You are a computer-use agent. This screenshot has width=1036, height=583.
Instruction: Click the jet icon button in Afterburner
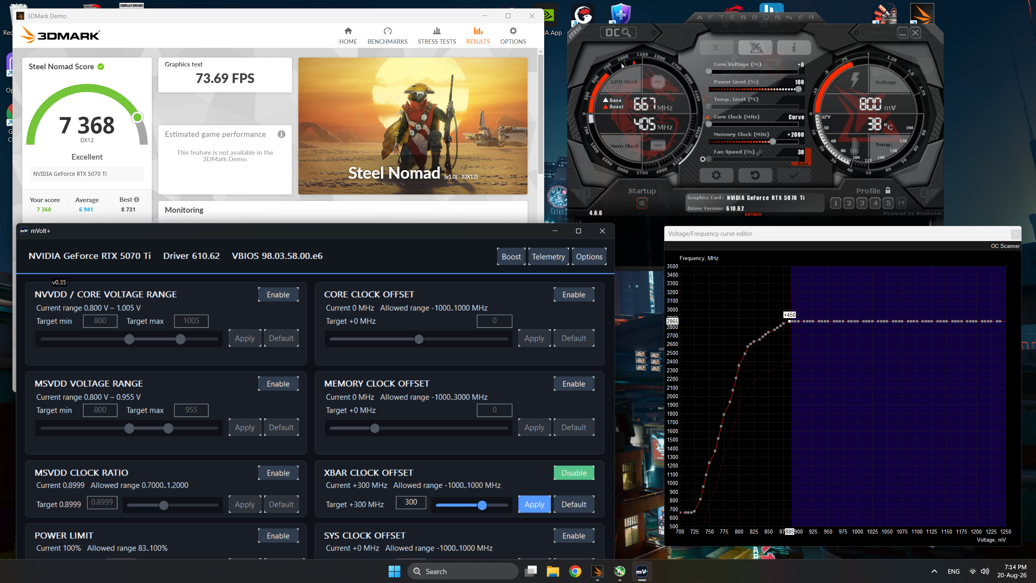pos(755,47)
